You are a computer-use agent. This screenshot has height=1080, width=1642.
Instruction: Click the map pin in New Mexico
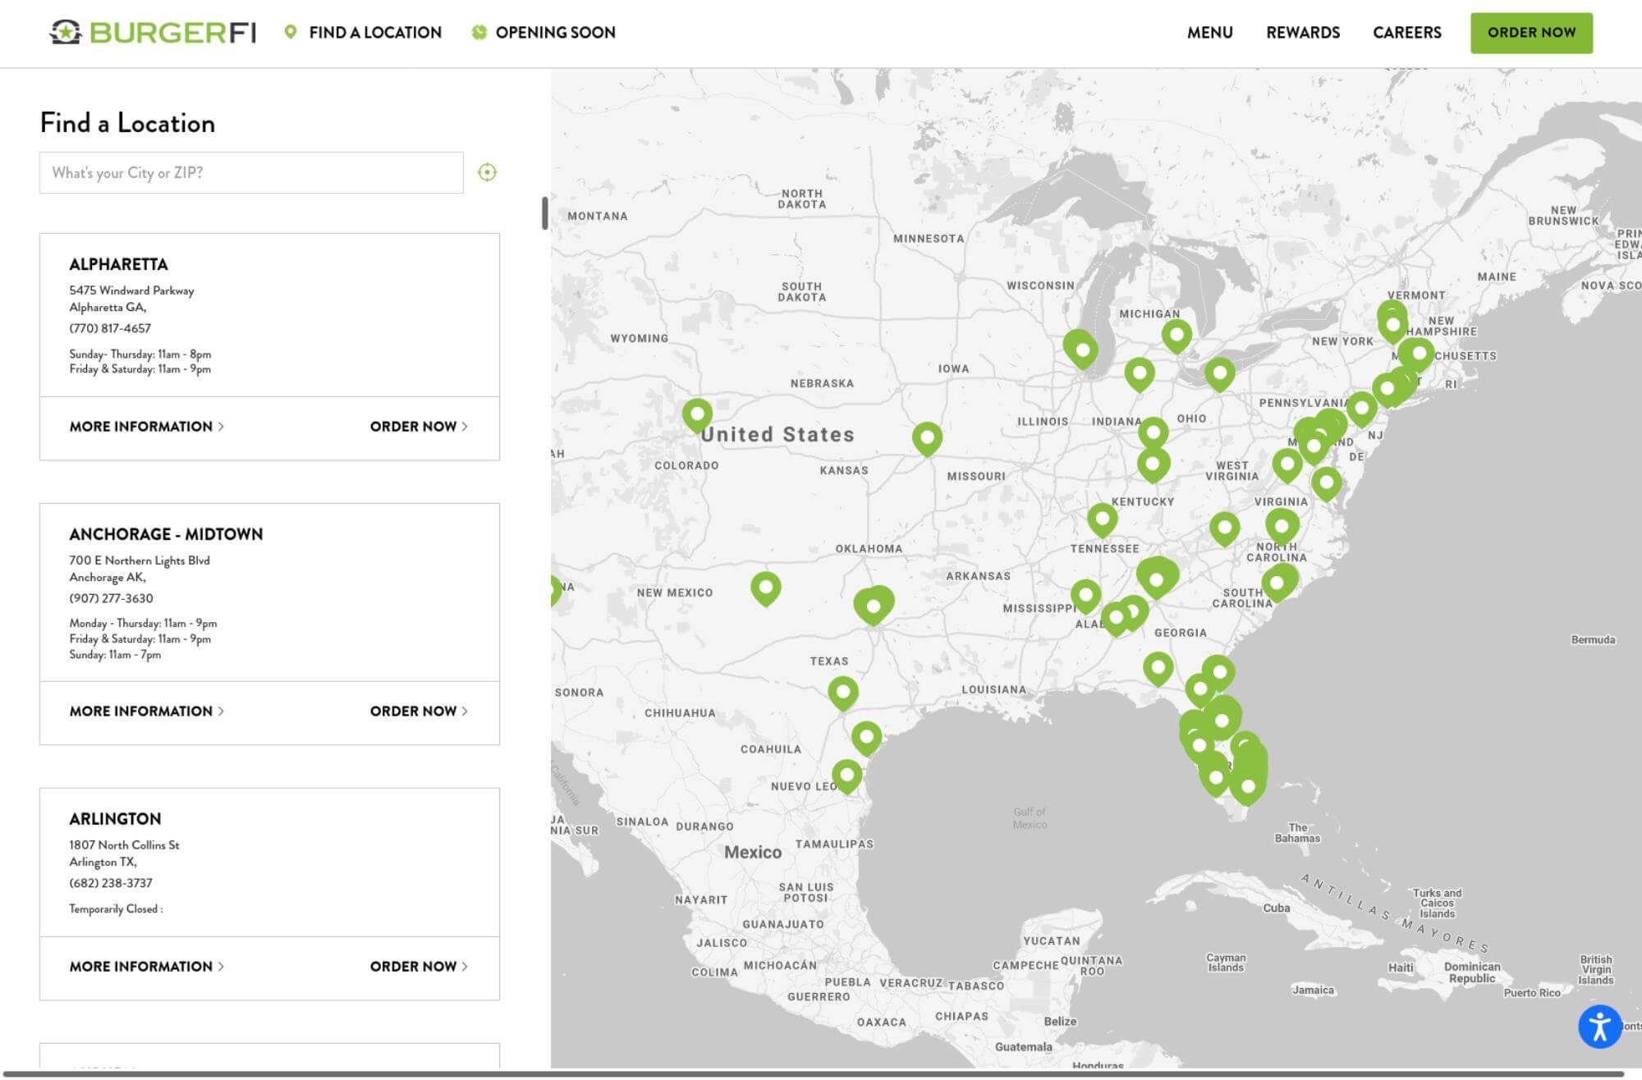tap(765, 588)
